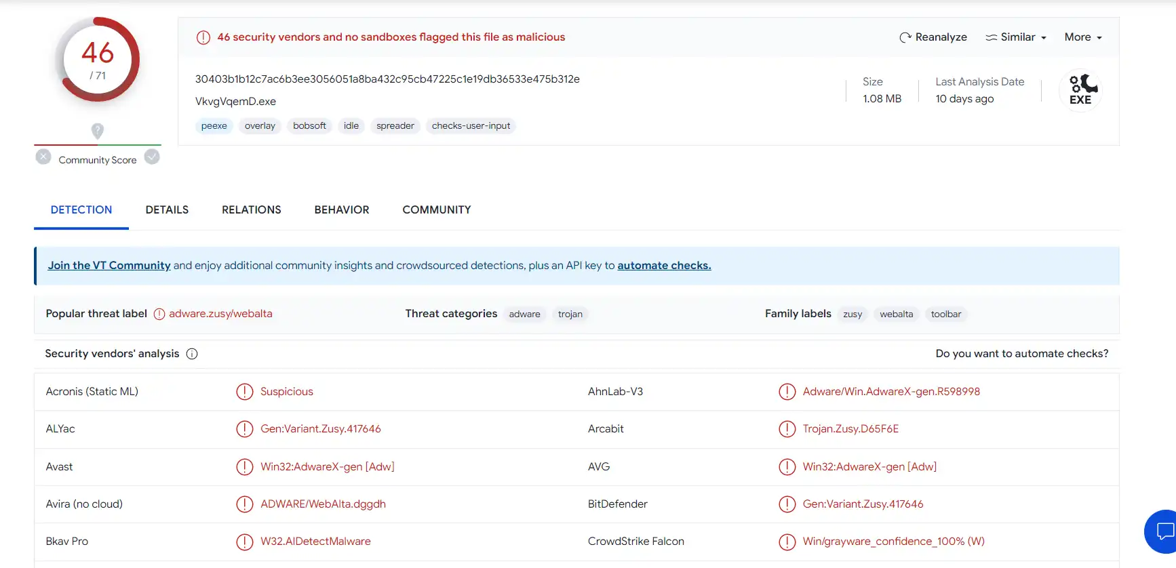Vote harmless with the community score checkmark
Viewport: 1176px width, 568px height.
(x=153, y=157)
